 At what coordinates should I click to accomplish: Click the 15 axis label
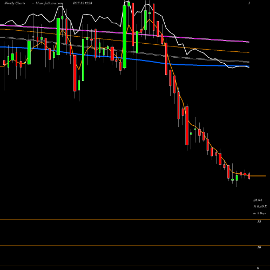tap(259, 221)
